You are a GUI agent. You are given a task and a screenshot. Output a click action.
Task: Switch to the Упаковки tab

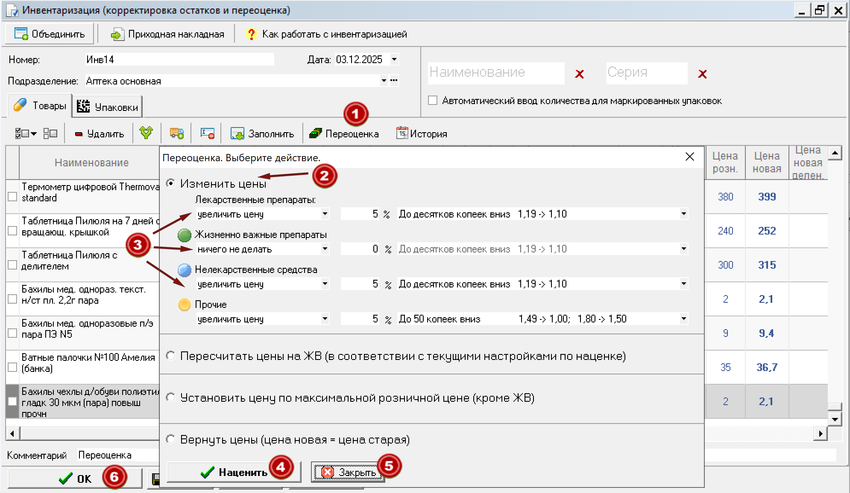108,107
